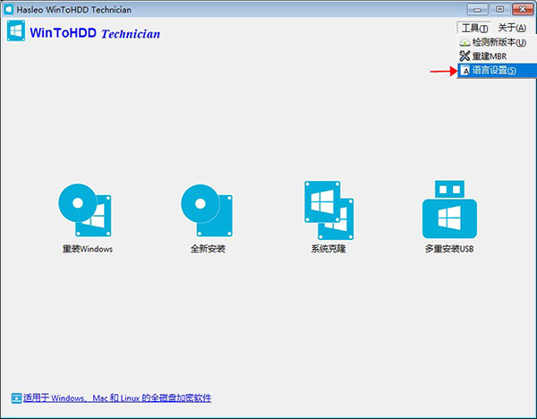Click the encryption software link icon
Screen dimensions: 537x419
coord(16,398)
